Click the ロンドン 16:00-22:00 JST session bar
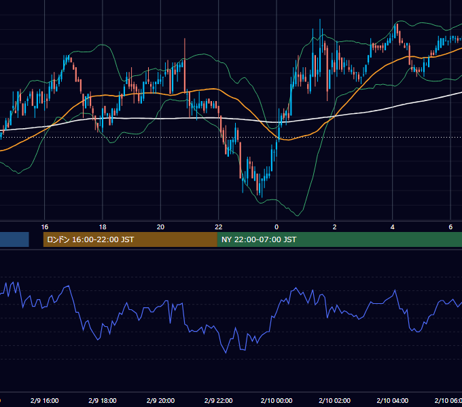The height and width of the screenshot is (407, 462). click(x=130, y=239)
